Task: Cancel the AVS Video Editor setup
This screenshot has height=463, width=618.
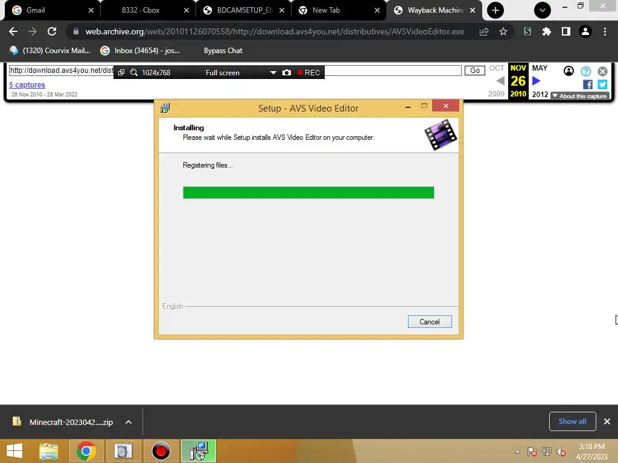Action: point(430,322)
